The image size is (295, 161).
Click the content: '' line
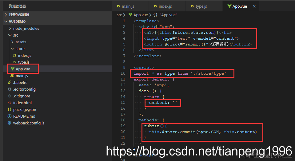pyautogui.click(x=163, y=103)
